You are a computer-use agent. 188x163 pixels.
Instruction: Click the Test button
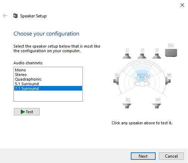tap(27, 112)
